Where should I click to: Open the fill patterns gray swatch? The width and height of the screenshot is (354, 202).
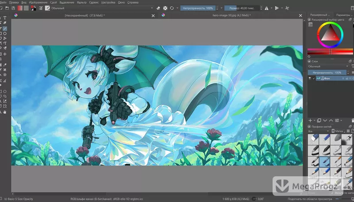tap(26, 8)
